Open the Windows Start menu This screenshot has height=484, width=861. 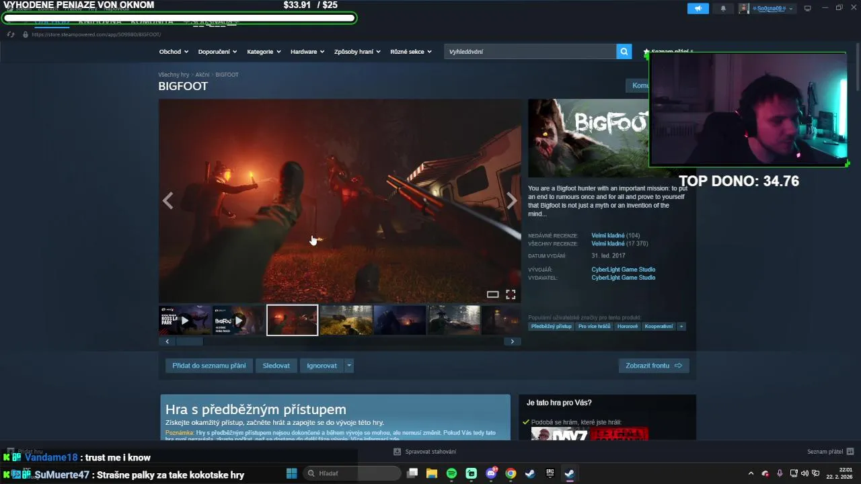tap(291, 473)
